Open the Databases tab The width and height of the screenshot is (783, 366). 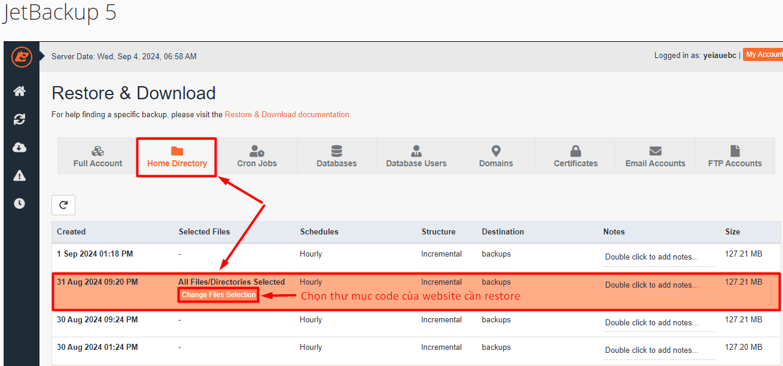coord(336,157)
